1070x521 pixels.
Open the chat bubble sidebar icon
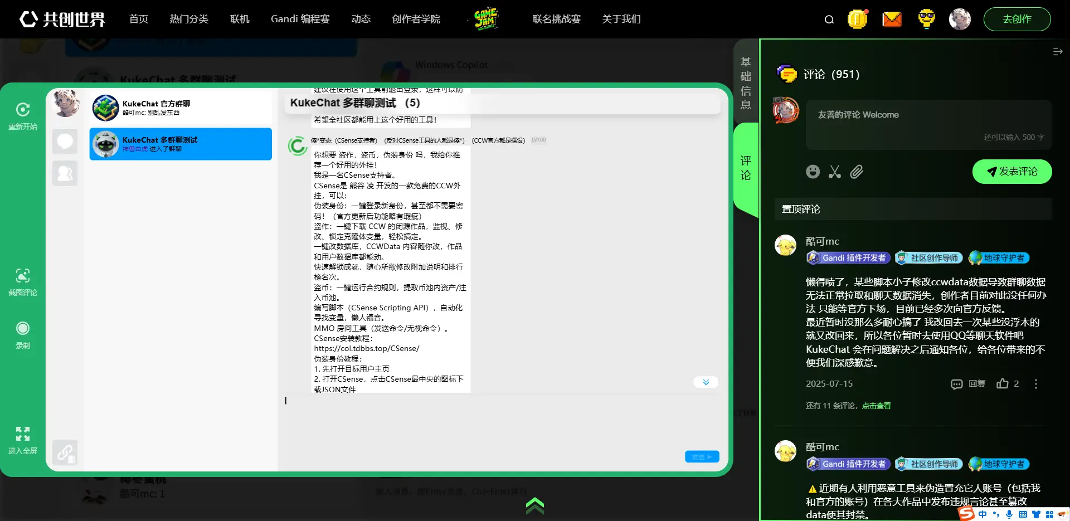pyautogui.click(x=65, y=141)
